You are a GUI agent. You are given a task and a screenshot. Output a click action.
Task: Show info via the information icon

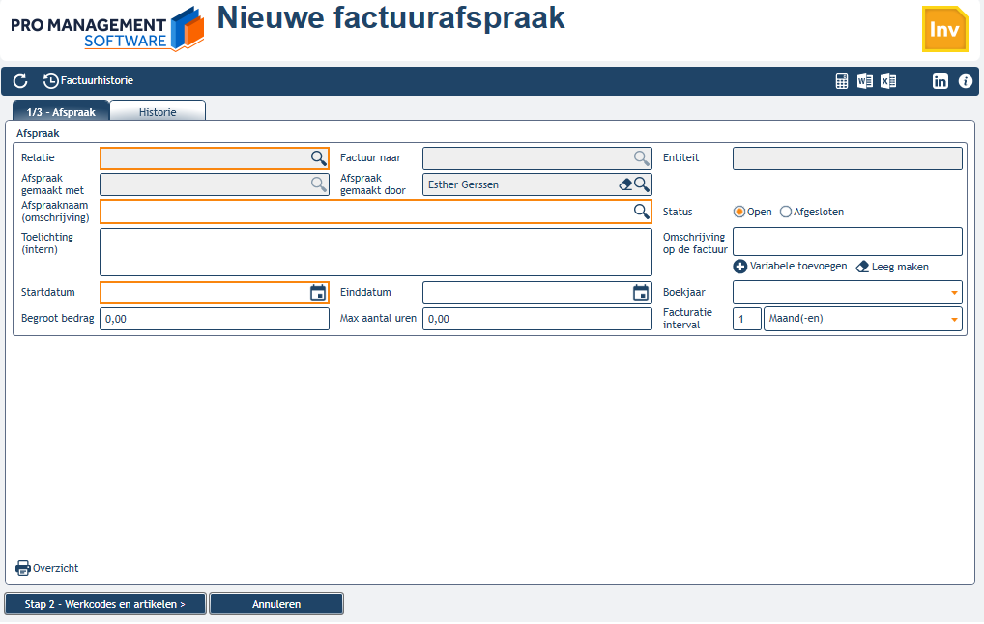tap(966, 81)
